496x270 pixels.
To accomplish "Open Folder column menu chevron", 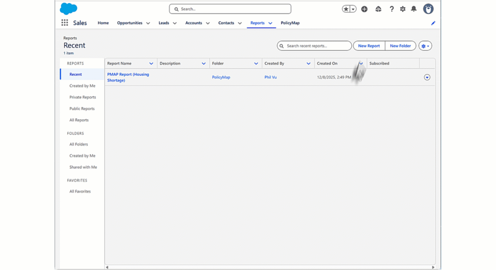I will 256,64.
